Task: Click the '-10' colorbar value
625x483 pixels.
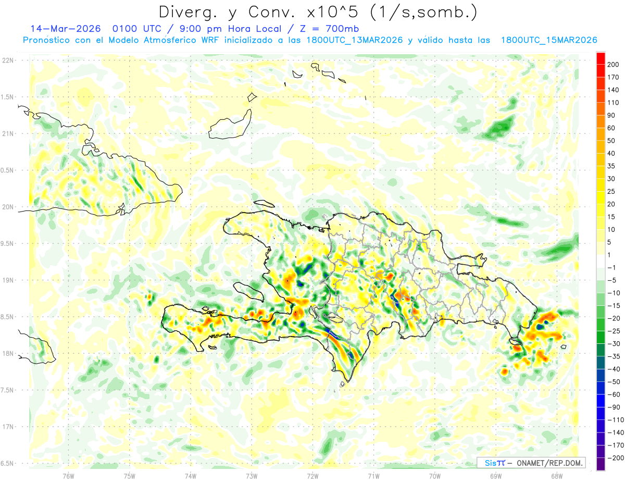Action: (x=615, y=293)
